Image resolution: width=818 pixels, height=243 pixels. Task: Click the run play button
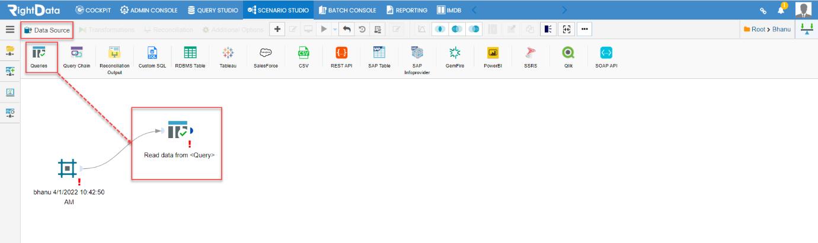[x=323, y=29]
